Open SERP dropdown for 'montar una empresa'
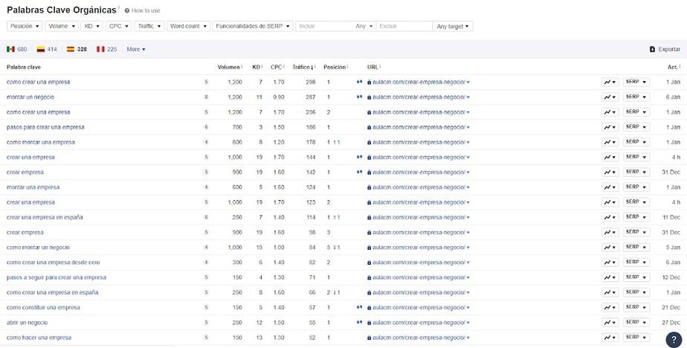 tap(636, 187)
